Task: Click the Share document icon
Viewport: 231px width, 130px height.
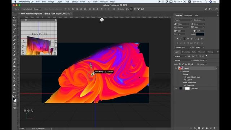Action: [217, 9]
